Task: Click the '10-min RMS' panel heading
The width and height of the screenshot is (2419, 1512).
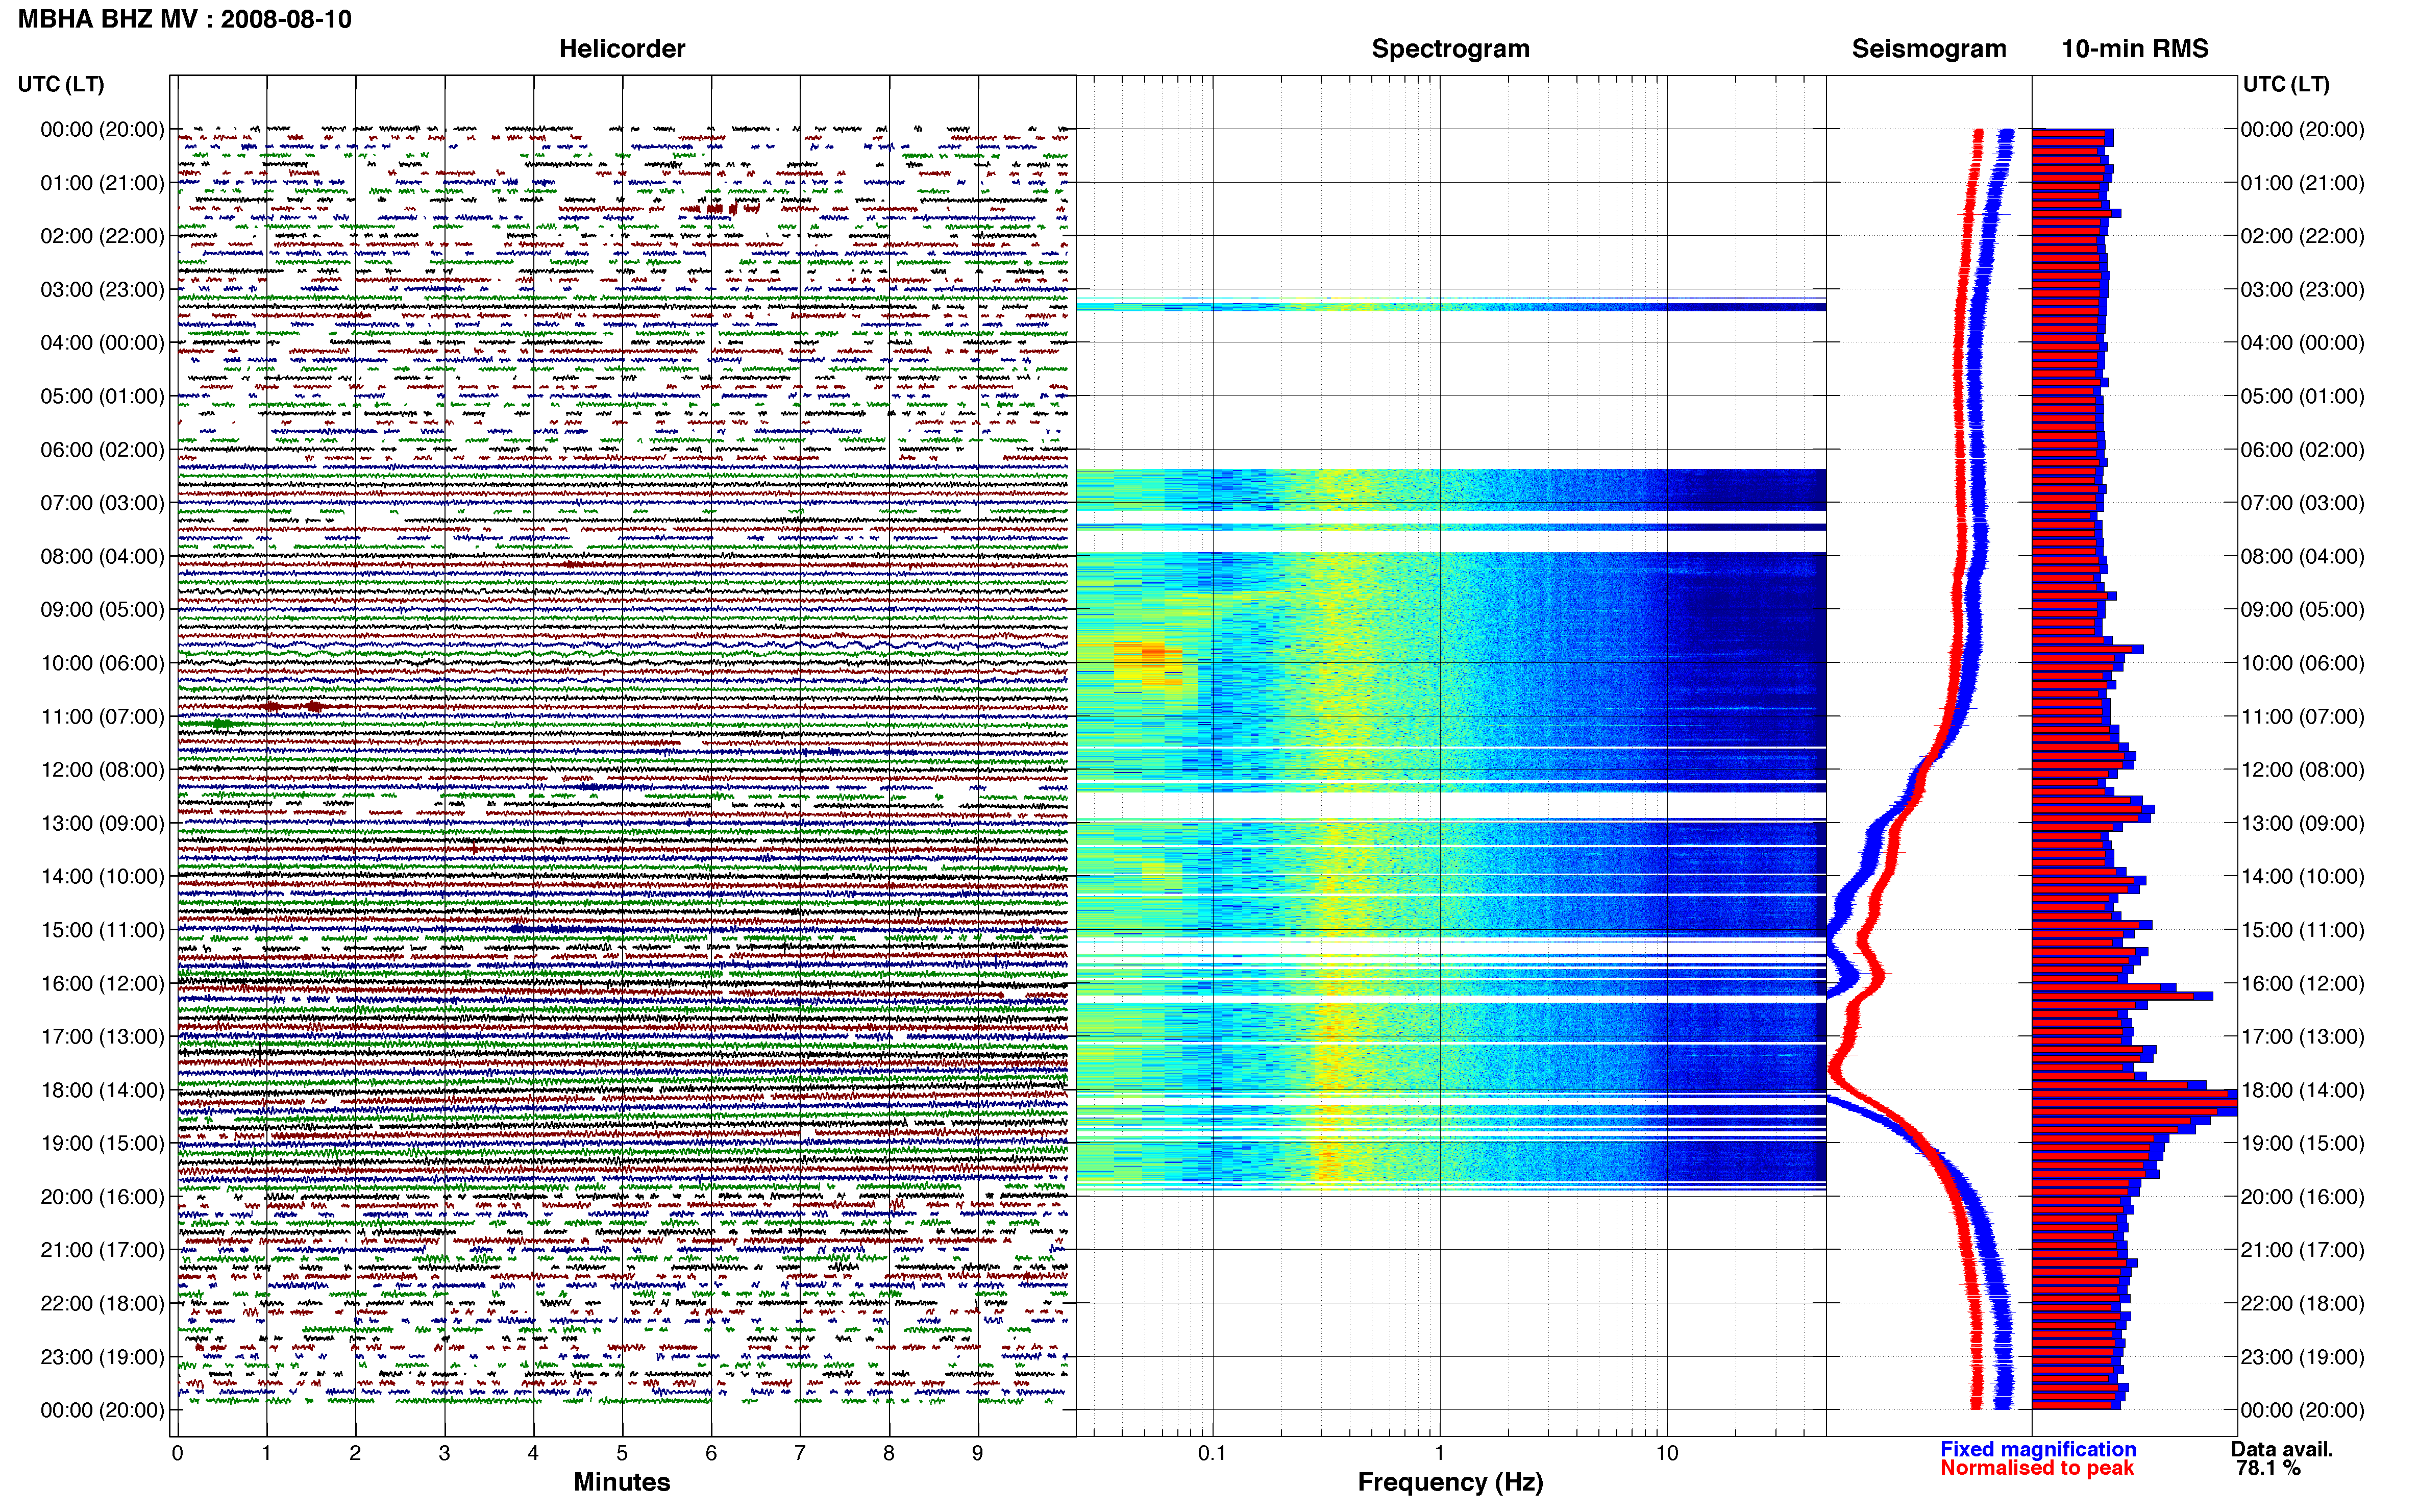Action: click(x=2135, y=48)
